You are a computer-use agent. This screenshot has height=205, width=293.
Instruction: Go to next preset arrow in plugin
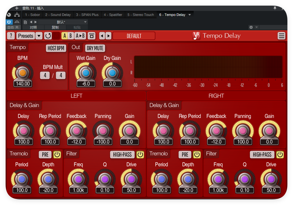click(x=108, y=36)
